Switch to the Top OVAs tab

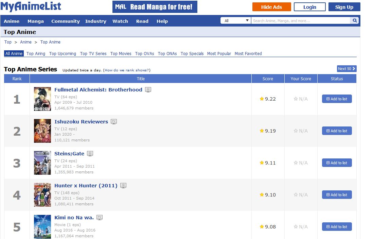point(145,53)
